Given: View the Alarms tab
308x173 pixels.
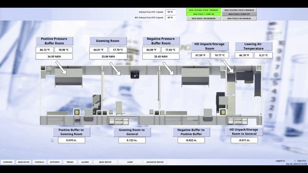Looking at the screenshot, I should point(85,162).
